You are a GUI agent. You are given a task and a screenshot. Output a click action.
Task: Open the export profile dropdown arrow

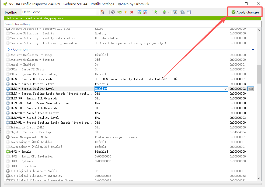pyautogui.click(x=160, y=12)
